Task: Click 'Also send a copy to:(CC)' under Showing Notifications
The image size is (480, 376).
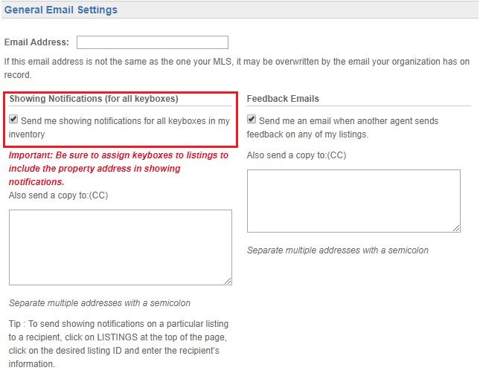Action: click(59, 195)
